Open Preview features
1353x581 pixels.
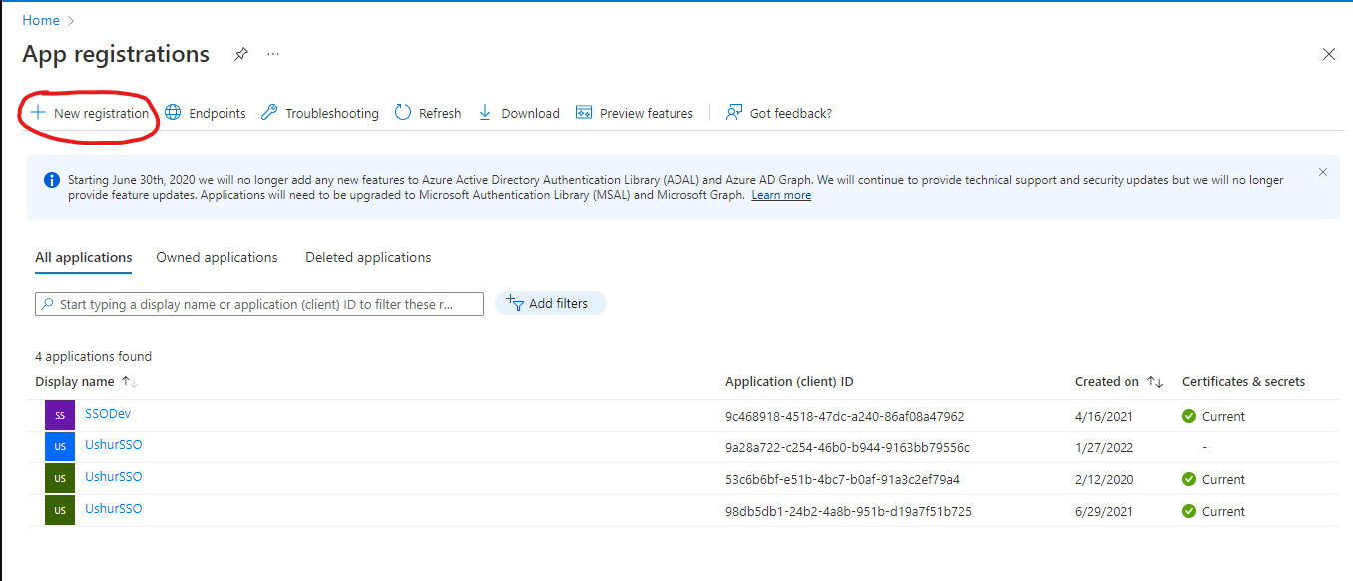(x=635, y=113)
